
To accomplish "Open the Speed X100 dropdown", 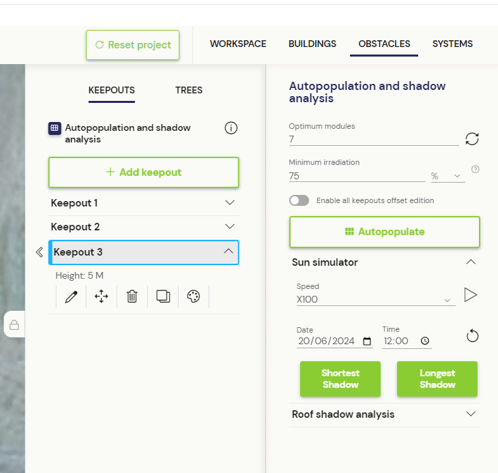I will coord(376,299).
